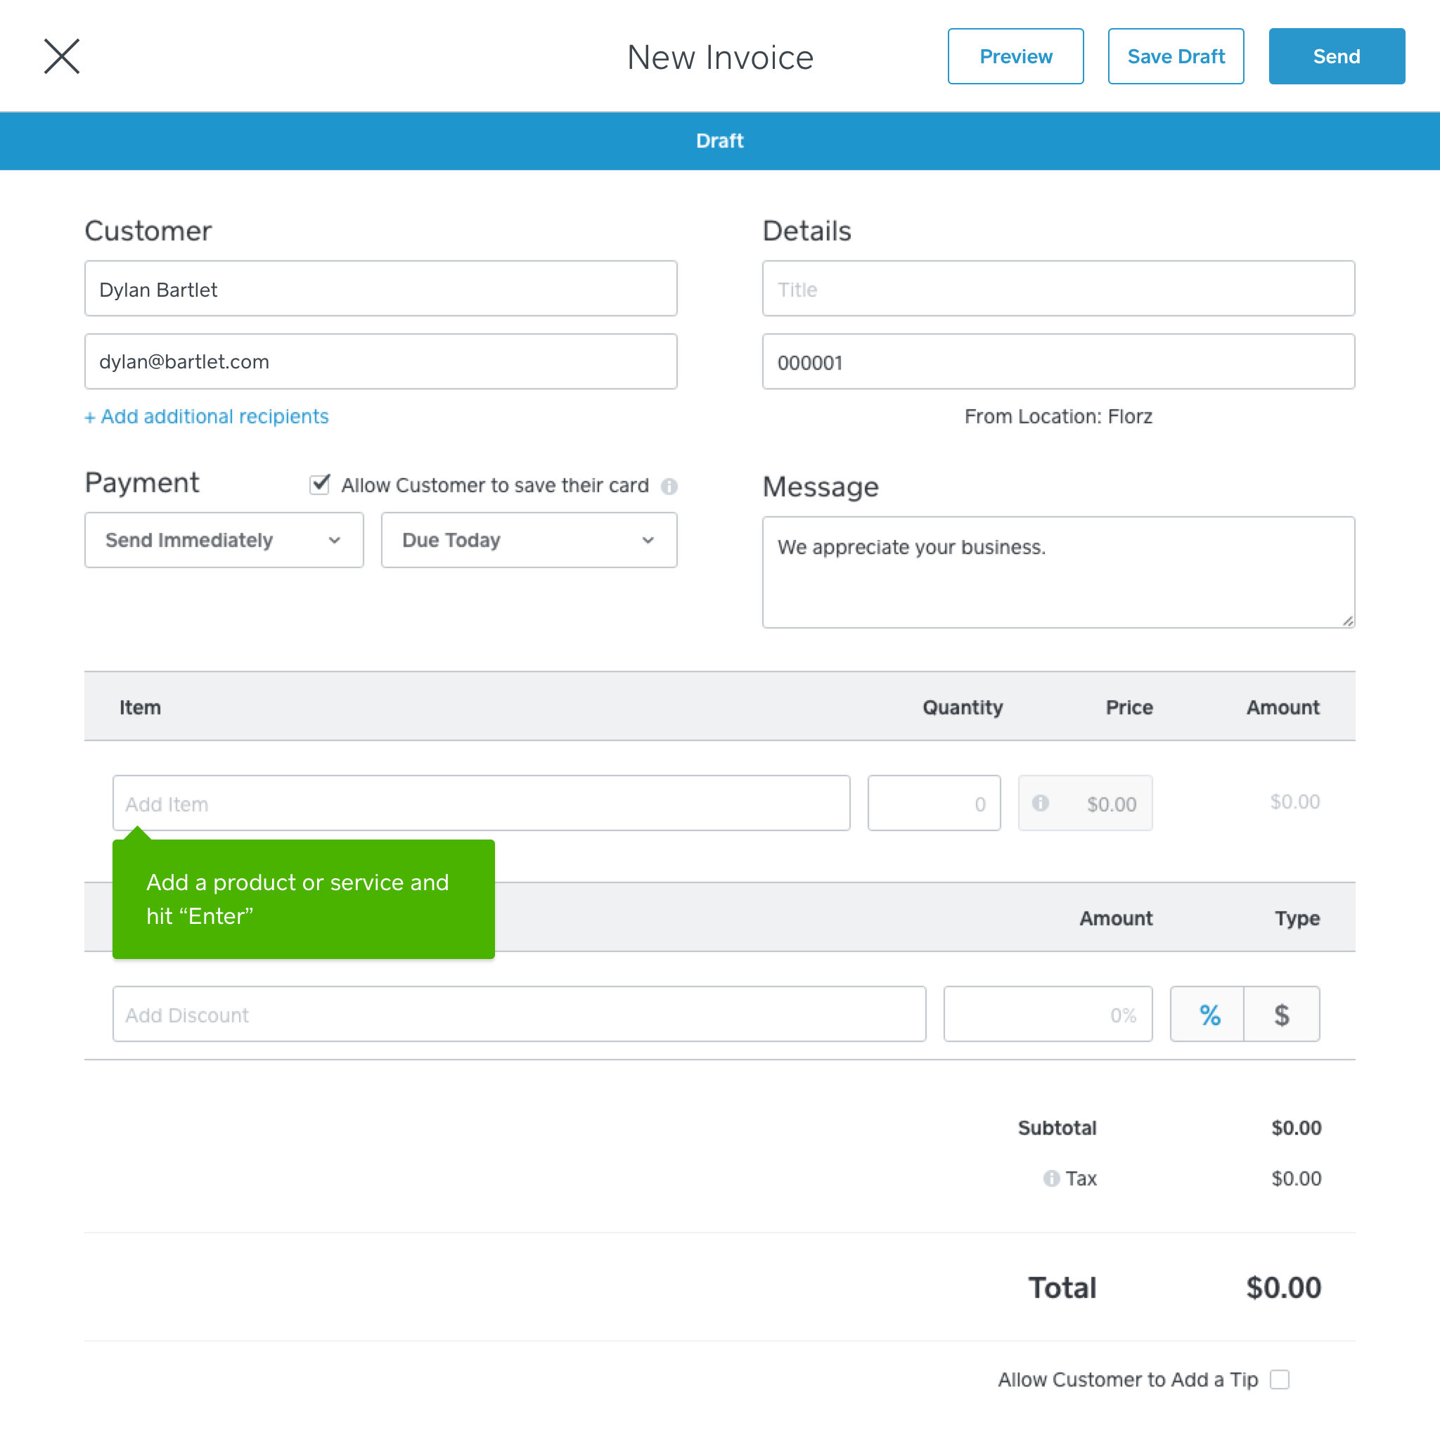
Task: Expand the Due Today payment dropdown
Action: coord(526,539)
